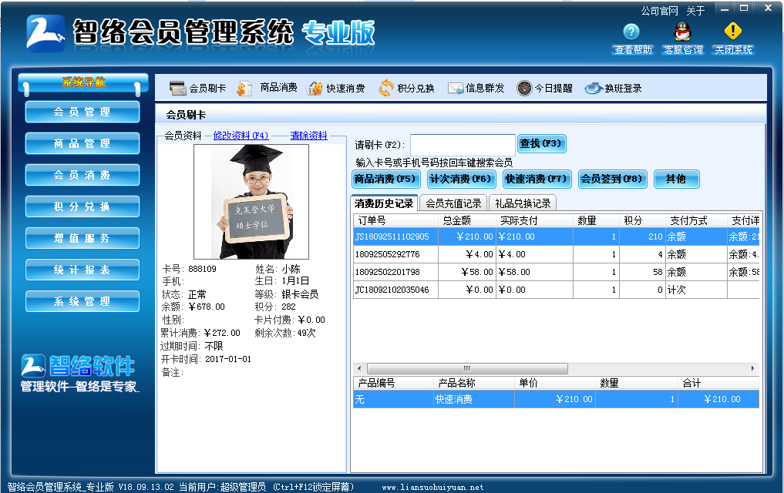Viewport: 784px width, 493px height.
Task: Click the horizontal scrollbar under the records table
Action: coord(467,368)
